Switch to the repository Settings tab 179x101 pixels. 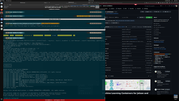[x=145, y=9]
